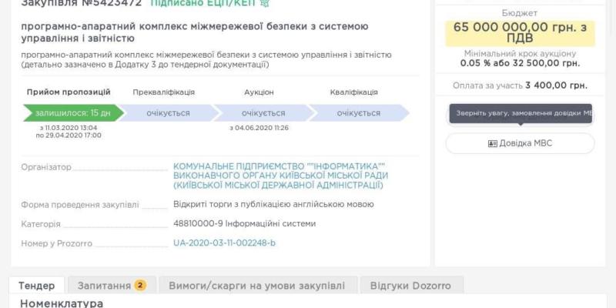Select the Прекваліфікація stage arrow
Viewport: 616px width, 308px height.
point(168,113)
